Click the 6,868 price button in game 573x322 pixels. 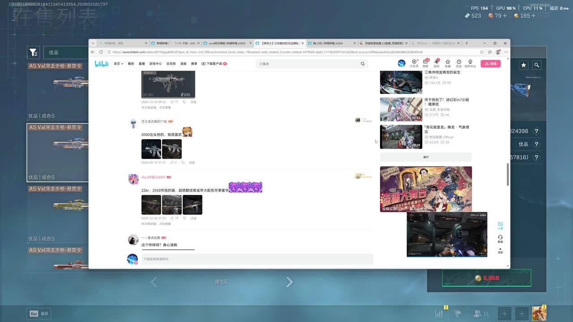coord(487,278)
